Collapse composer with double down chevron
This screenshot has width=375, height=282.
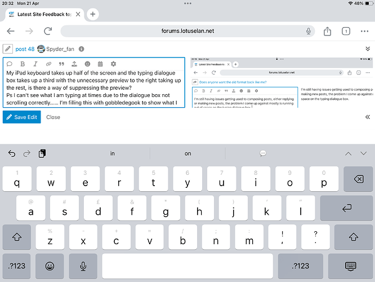click(x=368, y=49)
